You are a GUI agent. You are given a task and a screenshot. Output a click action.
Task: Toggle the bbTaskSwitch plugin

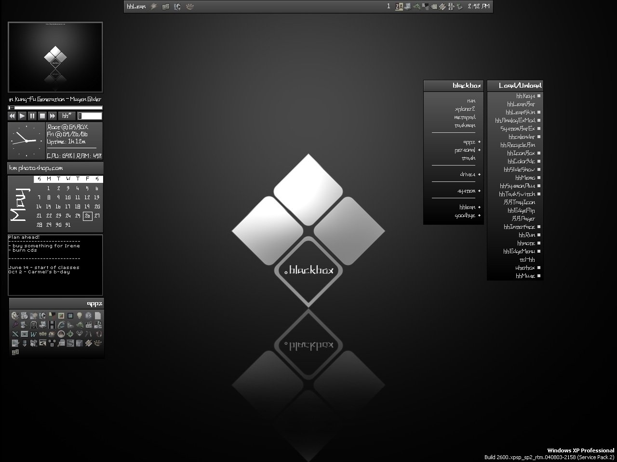click(x=515, y=194)
